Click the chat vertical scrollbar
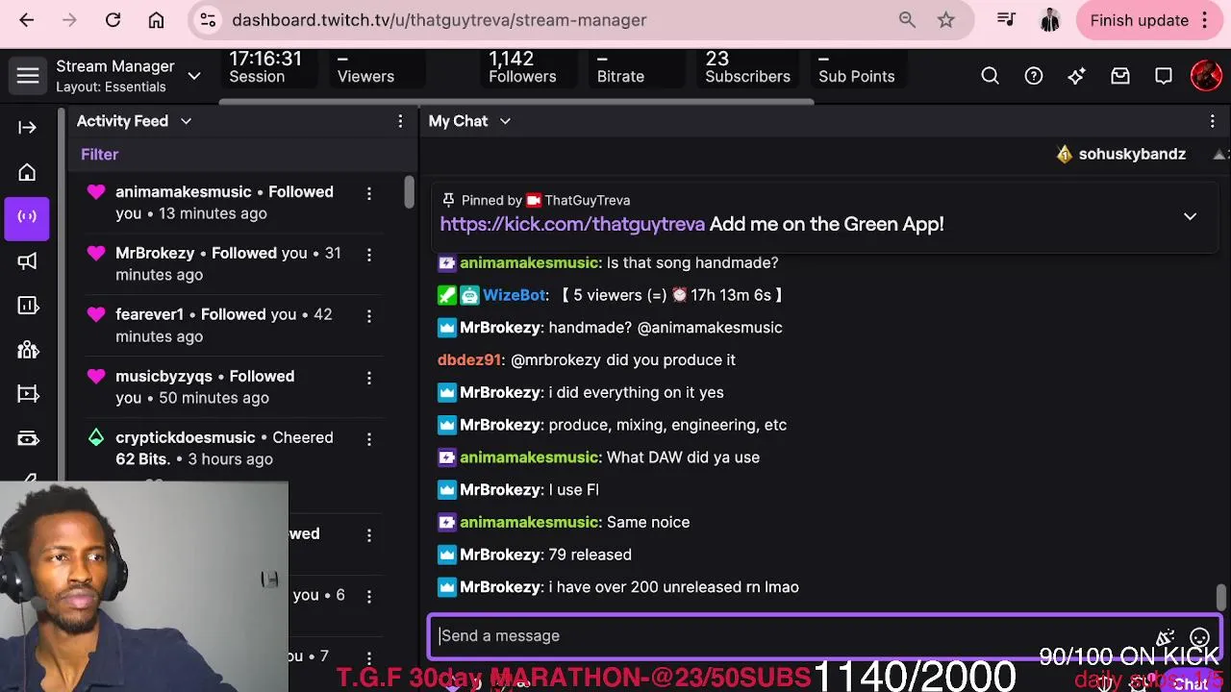This screenshot has height=692, width=1231. point(1220,597)
